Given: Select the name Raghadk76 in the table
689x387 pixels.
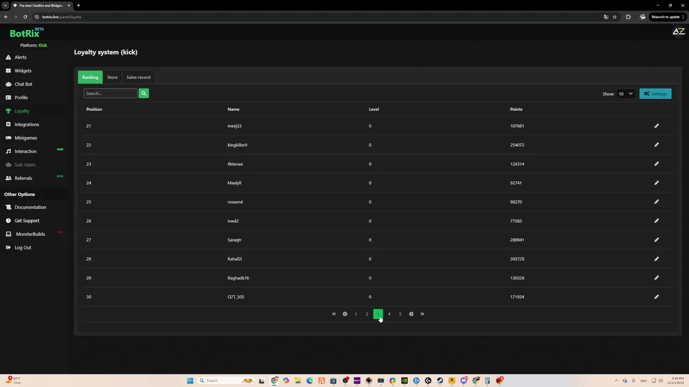Looking at the screenshot, I should tap(238, 278).
